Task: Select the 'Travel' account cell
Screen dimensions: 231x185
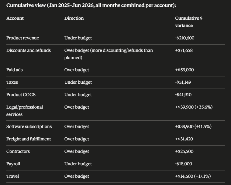Action: 12,176
